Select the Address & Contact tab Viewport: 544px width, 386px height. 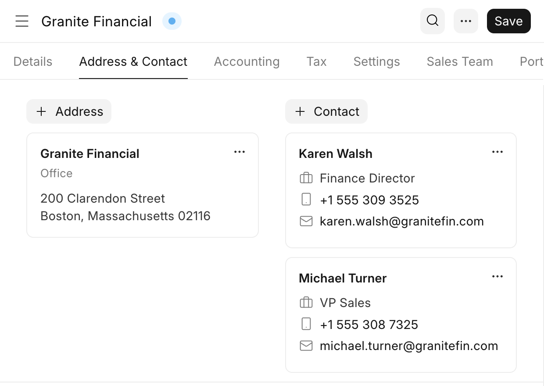coord(133,61)
